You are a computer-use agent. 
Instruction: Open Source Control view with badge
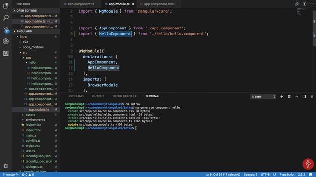(x=6, y=29)
